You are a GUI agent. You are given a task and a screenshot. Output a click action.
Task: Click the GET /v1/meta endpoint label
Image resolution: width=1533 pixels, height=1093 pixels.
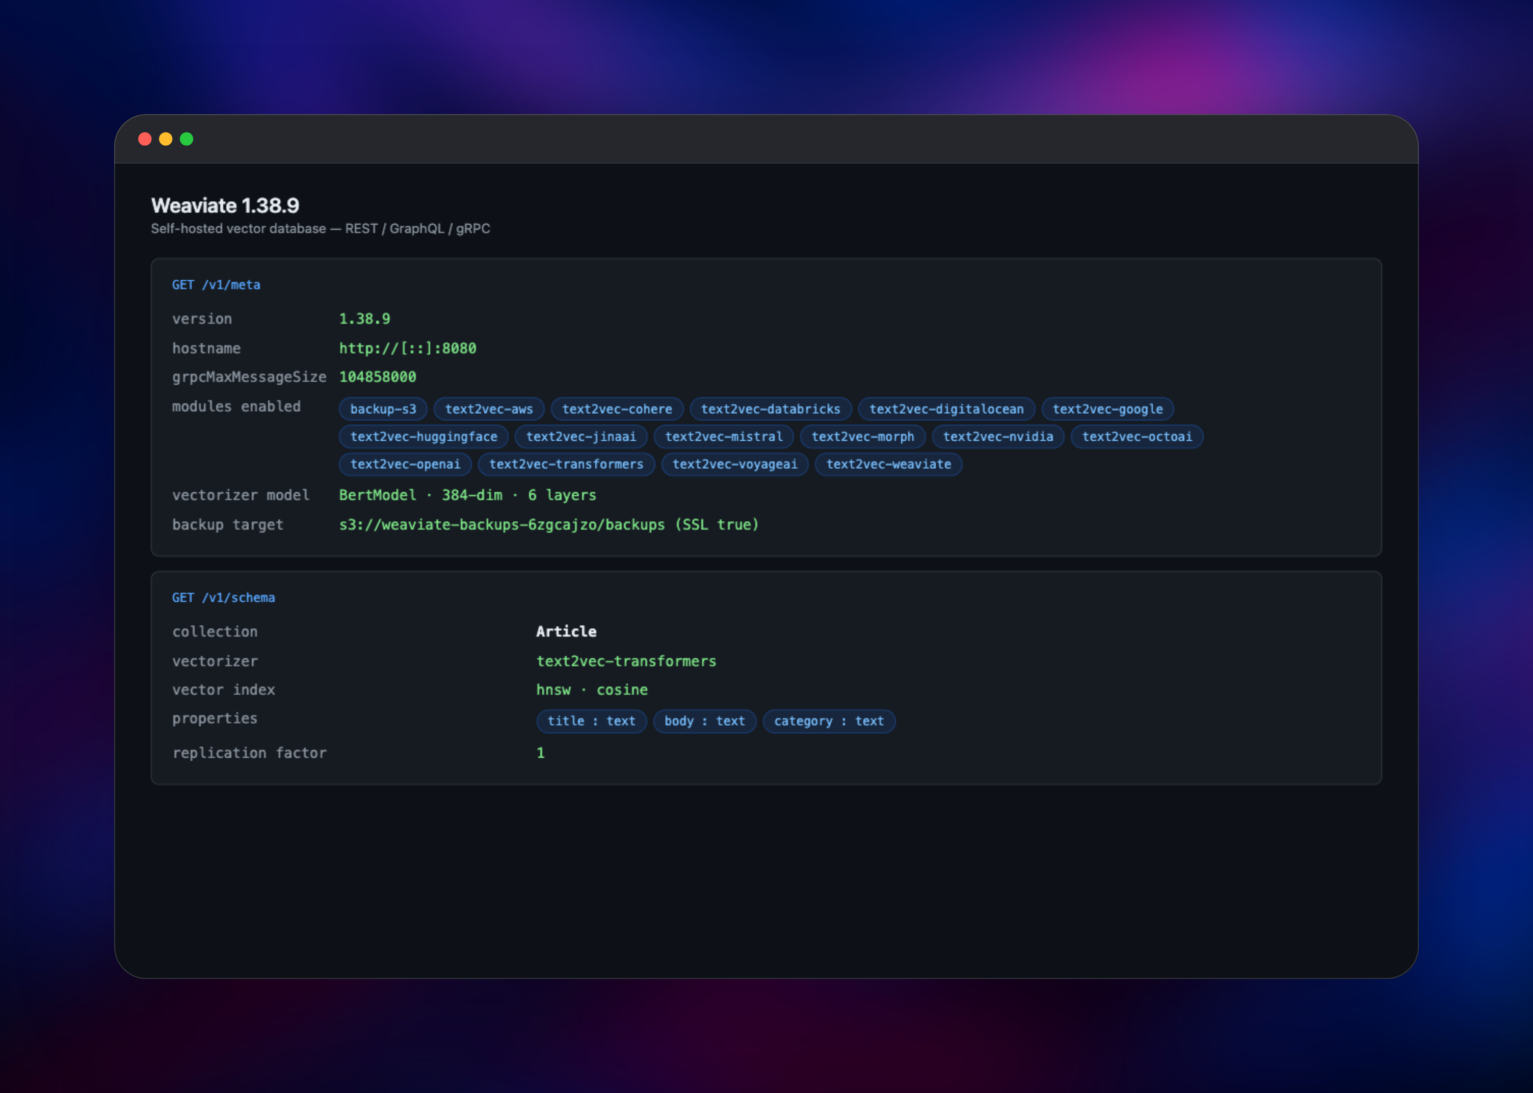click(x=216, y=285)
